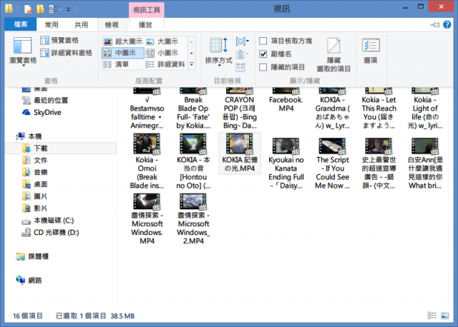Select Facebook.MP4 file name
The image size is (458, 327).
tap(286, 104)
